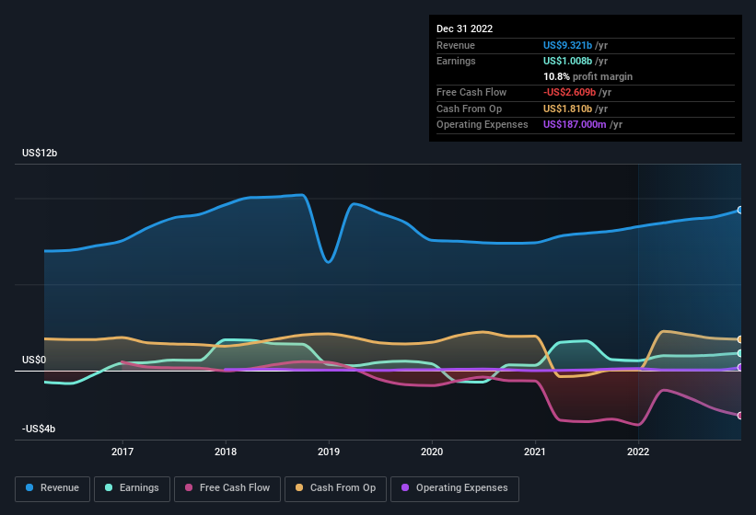Viewport: 756px width, 515px height.
Task: Click the Revenue end-point marker on chart
Action: tap(740, 211)
